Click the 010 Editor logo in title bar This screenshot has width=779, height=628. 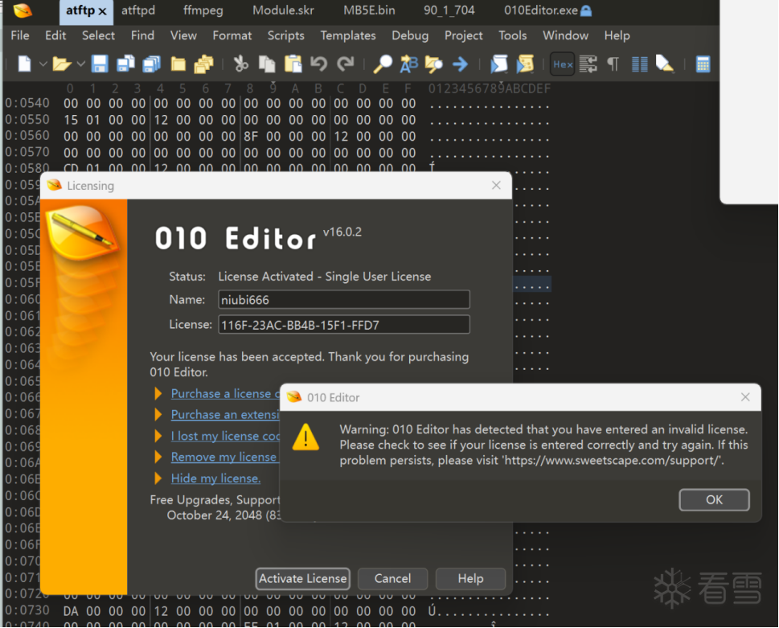point(23,10)
